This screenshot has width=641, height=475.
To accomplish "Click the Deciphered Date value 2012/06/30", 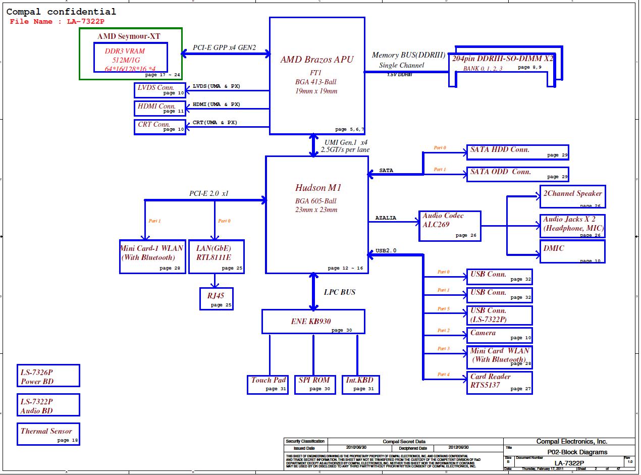I will 458,448.
